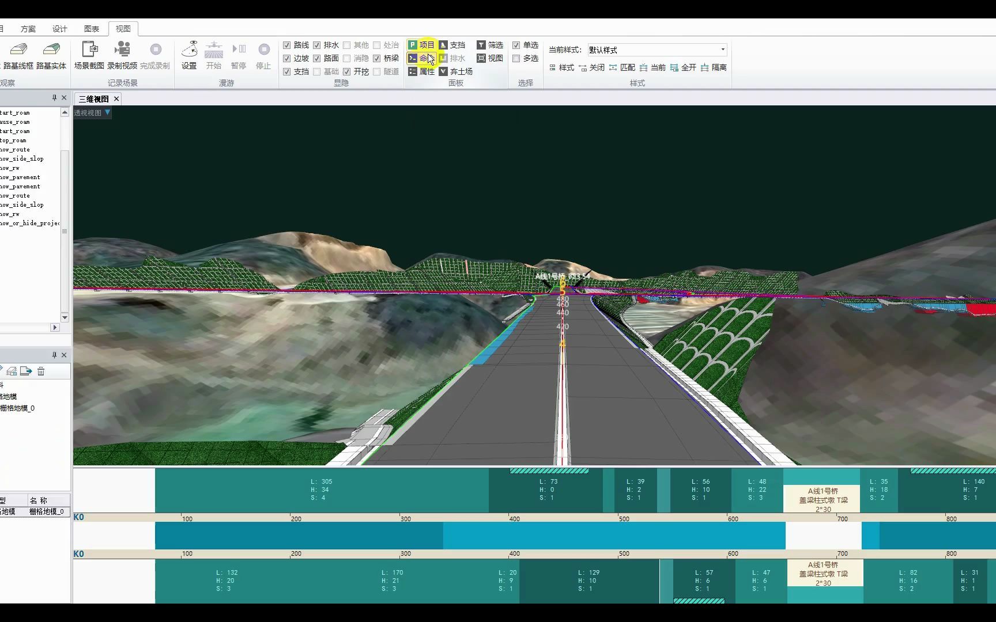
Task: Click the 筛选 filter tool
Action: pos(491,44)
